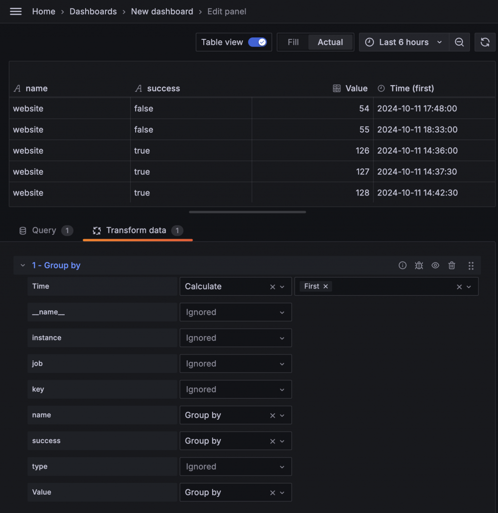Clear Group by selection for name field
Image resolution: width=498 pixels, height=513 pixels.
[x=272, y=415]
